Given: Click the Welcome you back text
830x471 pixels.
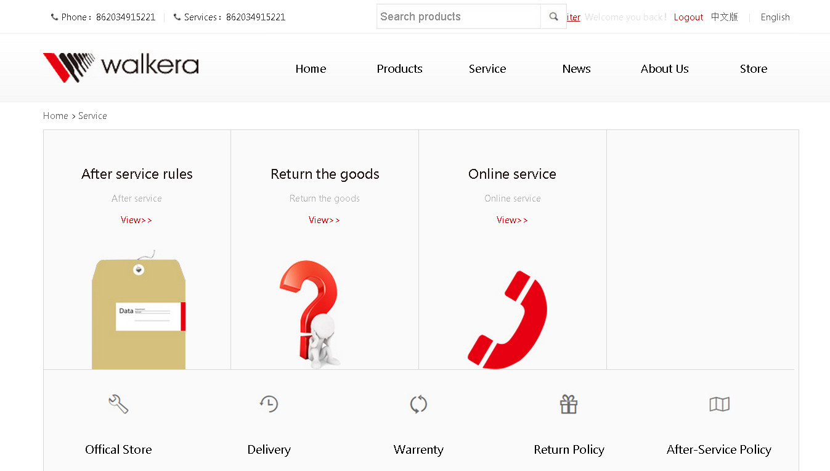Looking at the screenshot, I should [x=625, y=17].
